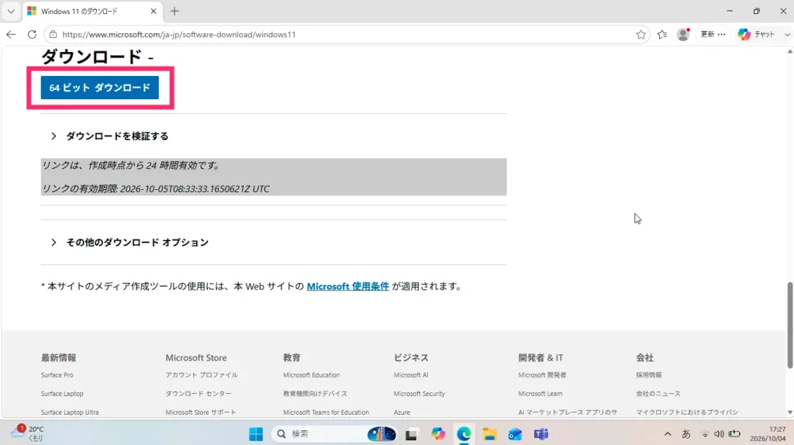Click the page vertical scrollbar thumb
Screen dimensions: 794x445
coord(789,326)
